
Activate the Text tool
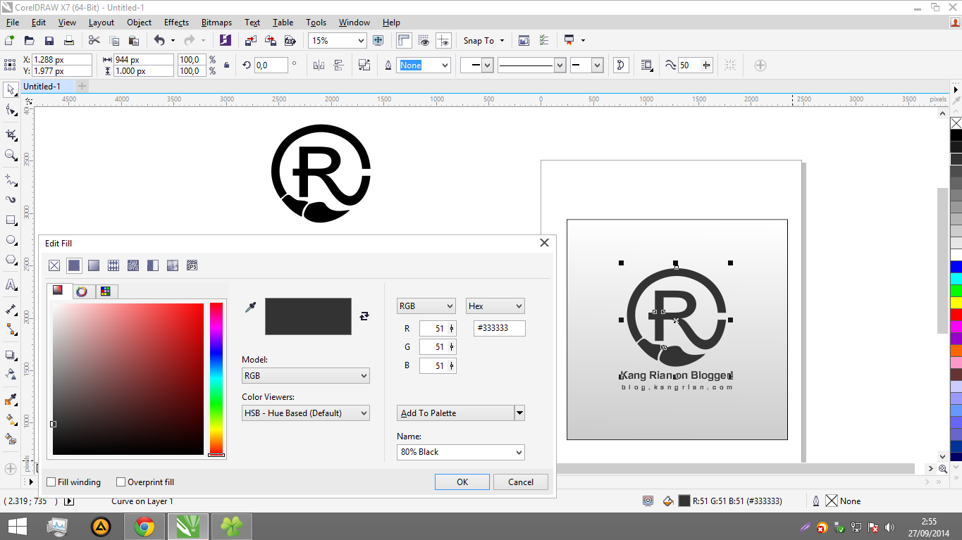tap(11, 285)
